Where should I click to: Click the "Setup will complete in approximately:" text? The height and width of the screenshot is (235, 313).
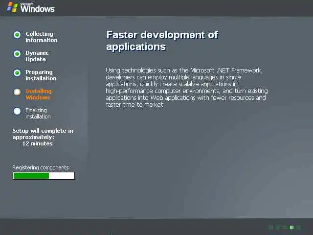click(43, 134)
